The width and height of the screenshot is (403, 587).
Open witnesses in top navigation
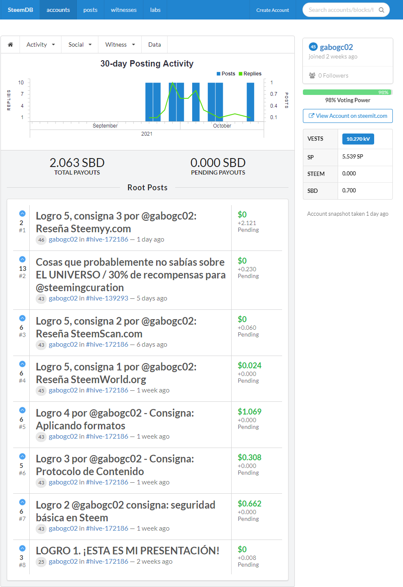(123, 10)
